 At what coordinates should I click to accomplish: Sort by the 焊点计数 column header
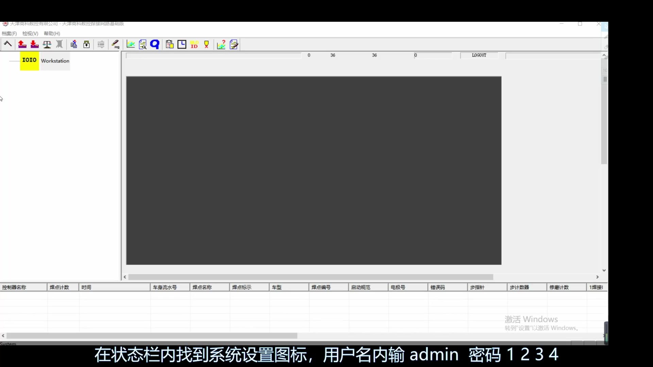tap(63, 287)
